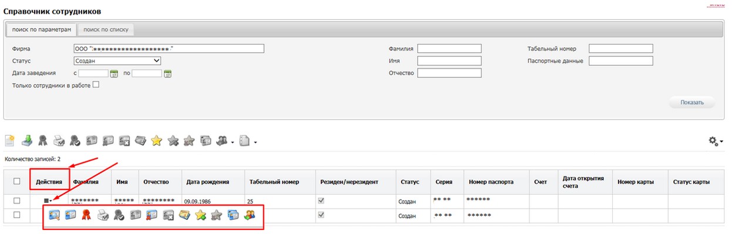Open the row actions menu (≡) for employee 25

[x=48, y=201]
